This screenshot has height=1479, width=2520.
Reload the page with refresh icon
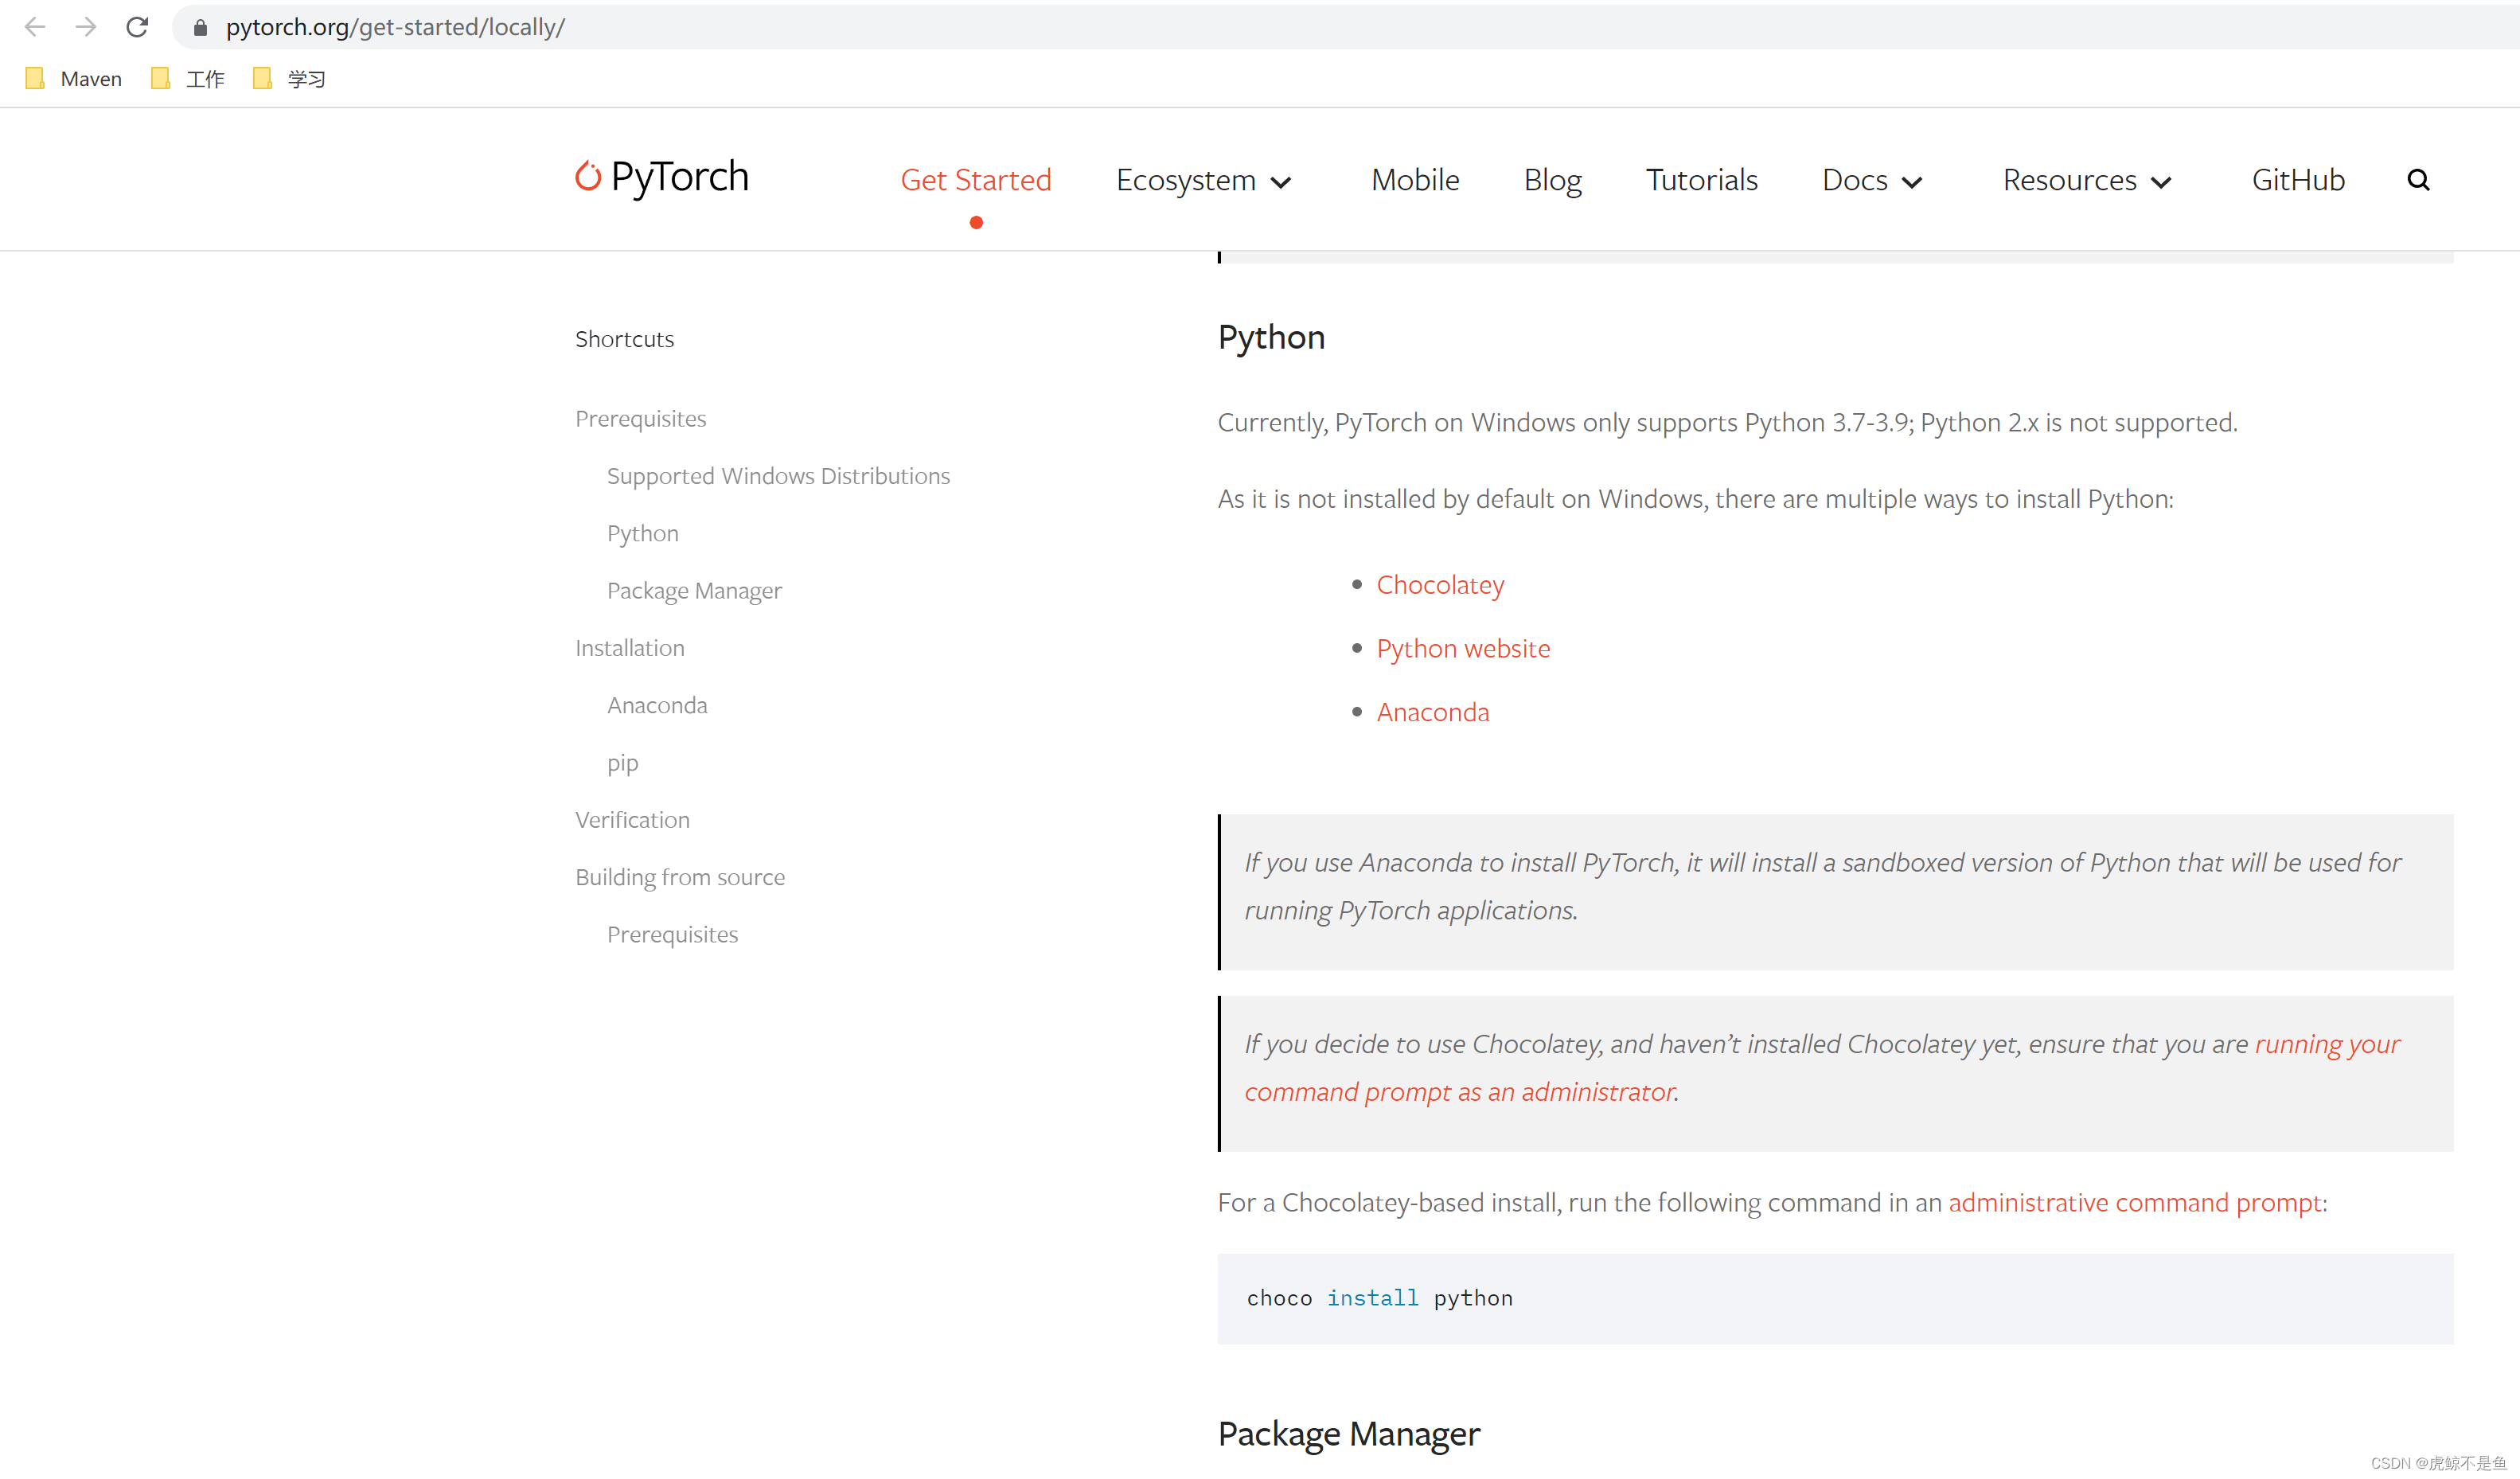tap(137, 27)
